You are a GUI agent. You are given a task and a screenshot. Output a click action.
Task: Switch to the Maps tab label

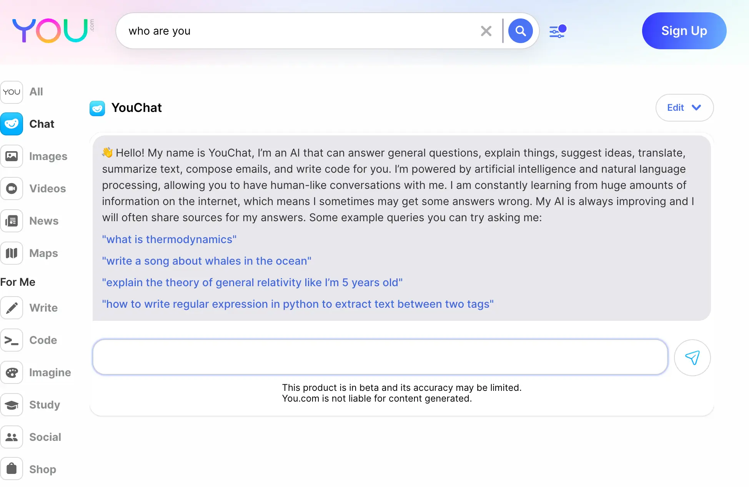[44, 253]
